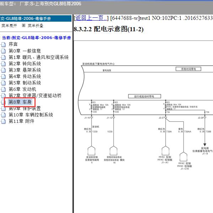
Task: Click the page icon beside 第6章 发动机
Action: coord(4,89)
